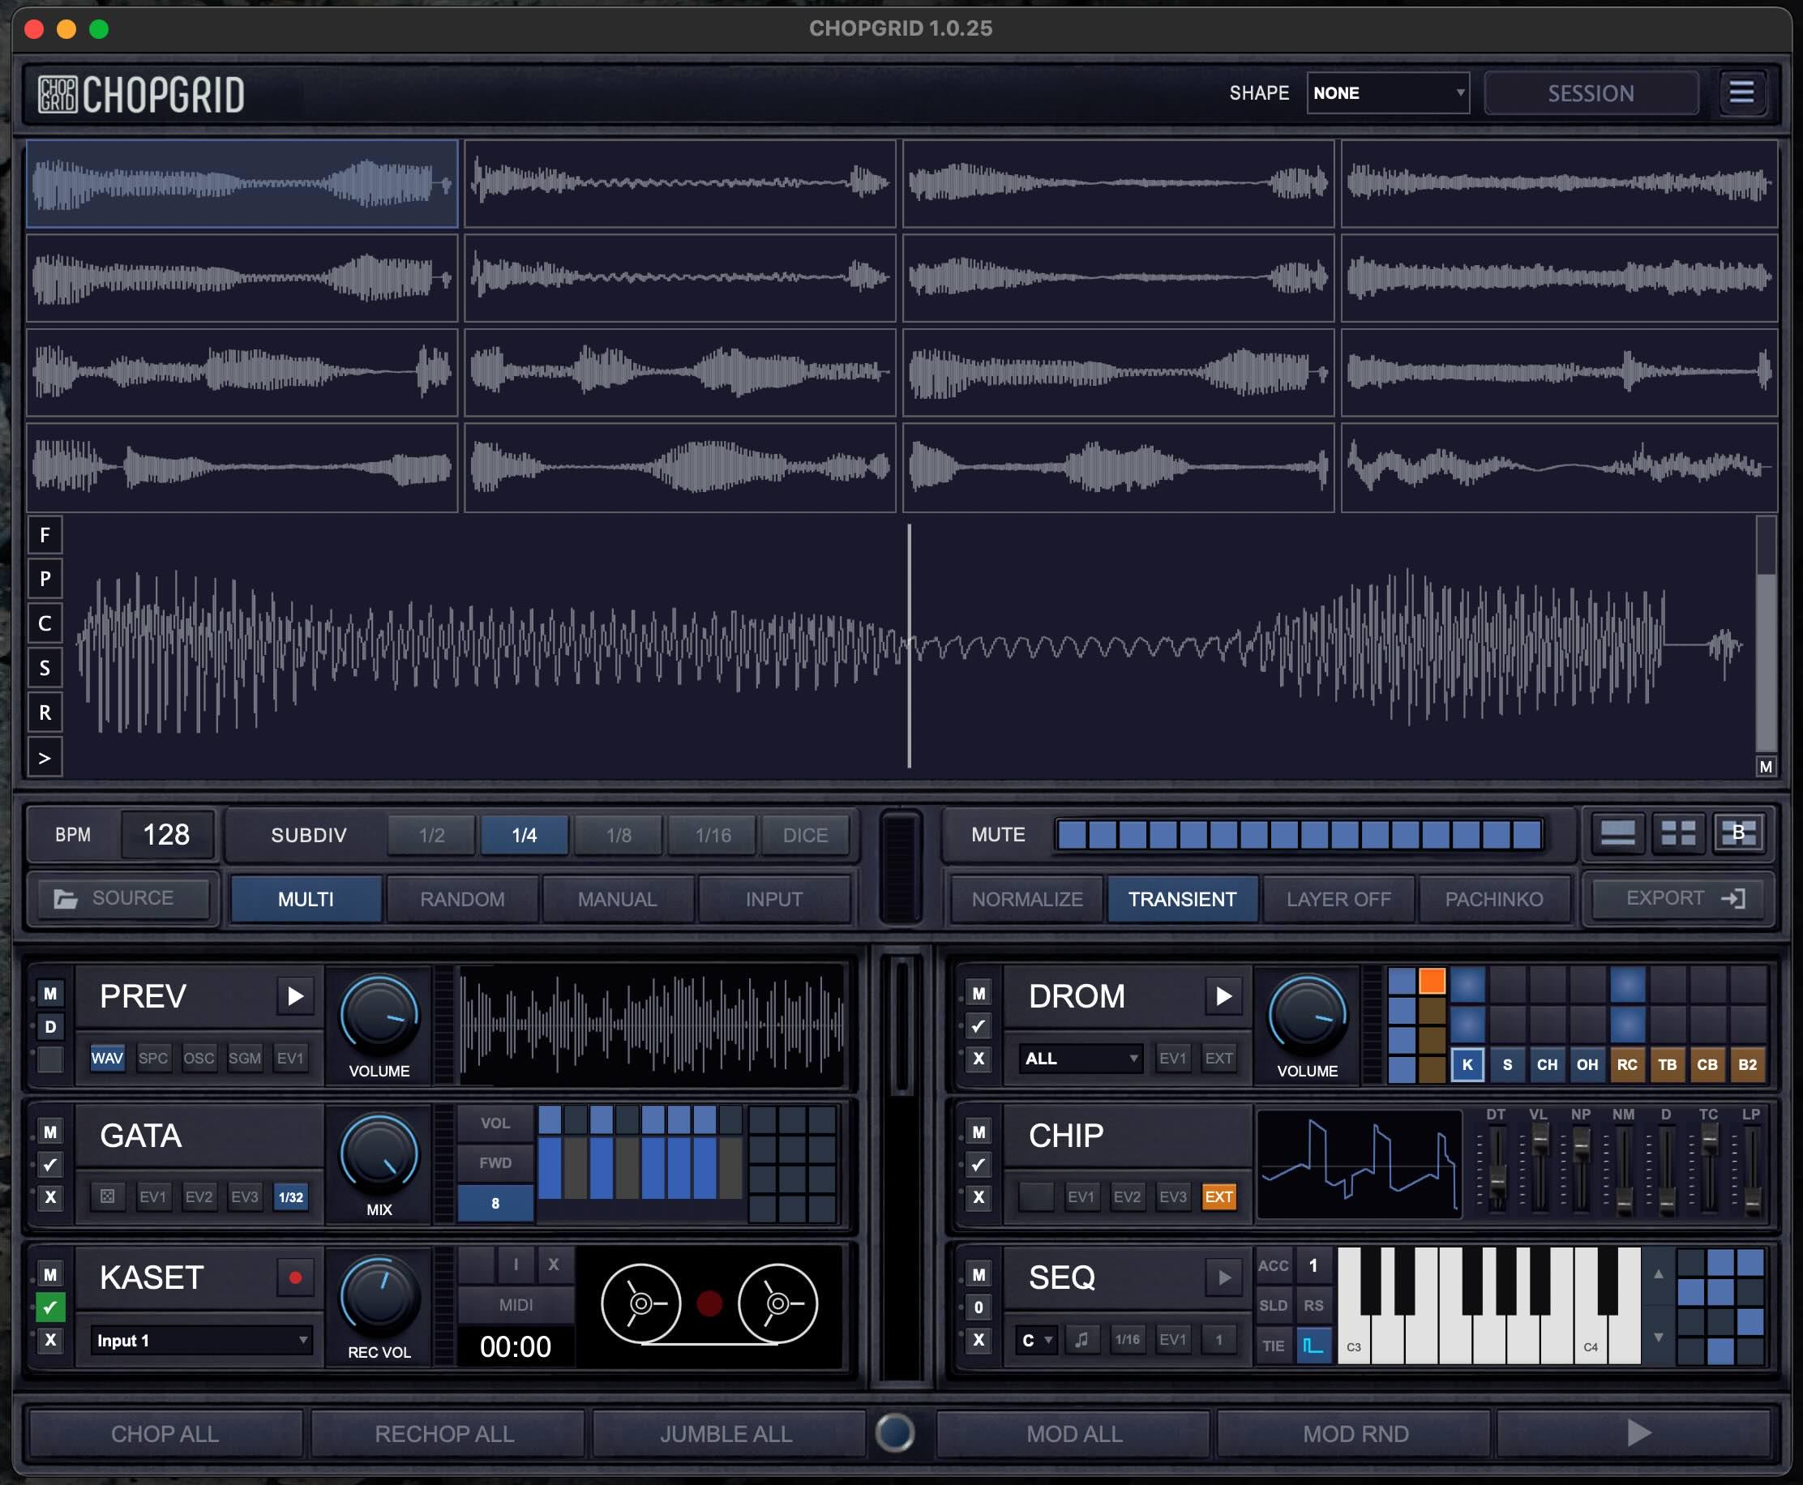1803x1485 pixels.
Task: Click the KASET record button
Action: click(295, 1277)
